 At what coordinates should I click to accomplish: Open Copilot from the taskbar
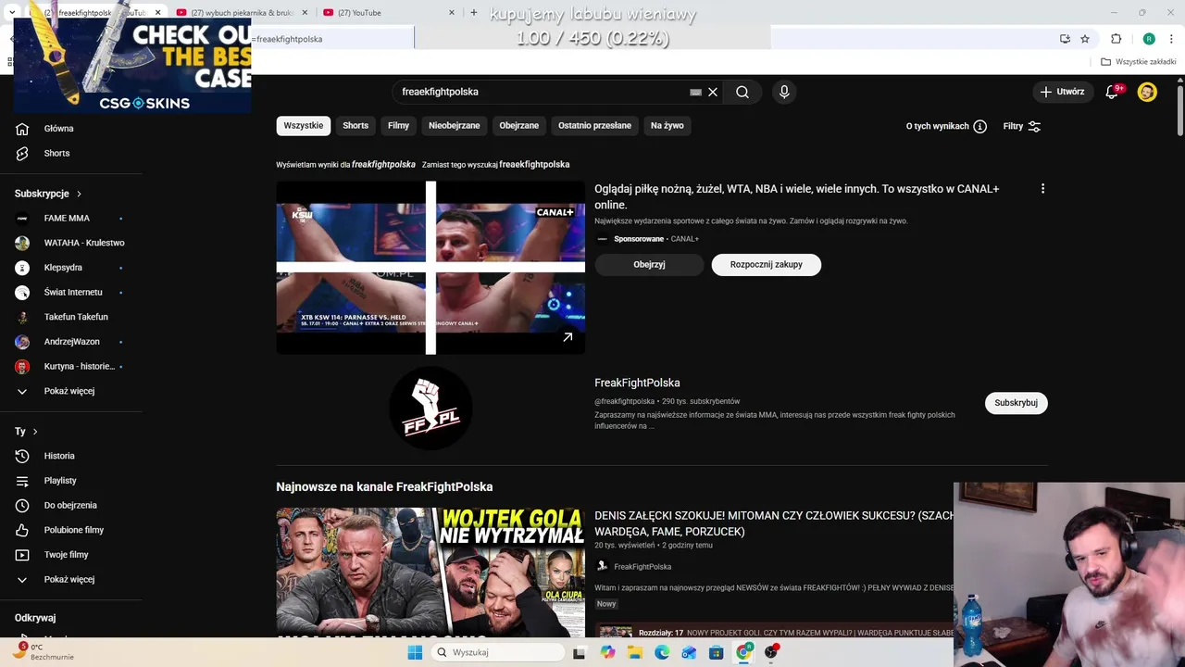coord(607,652)
